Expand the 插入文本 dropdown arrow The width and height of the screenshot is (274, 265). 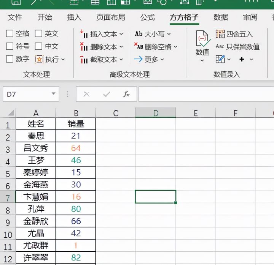point(121,34)
